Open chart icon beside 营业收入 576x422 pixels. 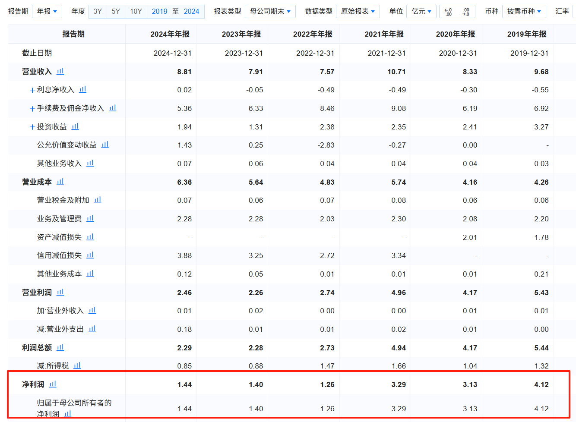point(60,71)
